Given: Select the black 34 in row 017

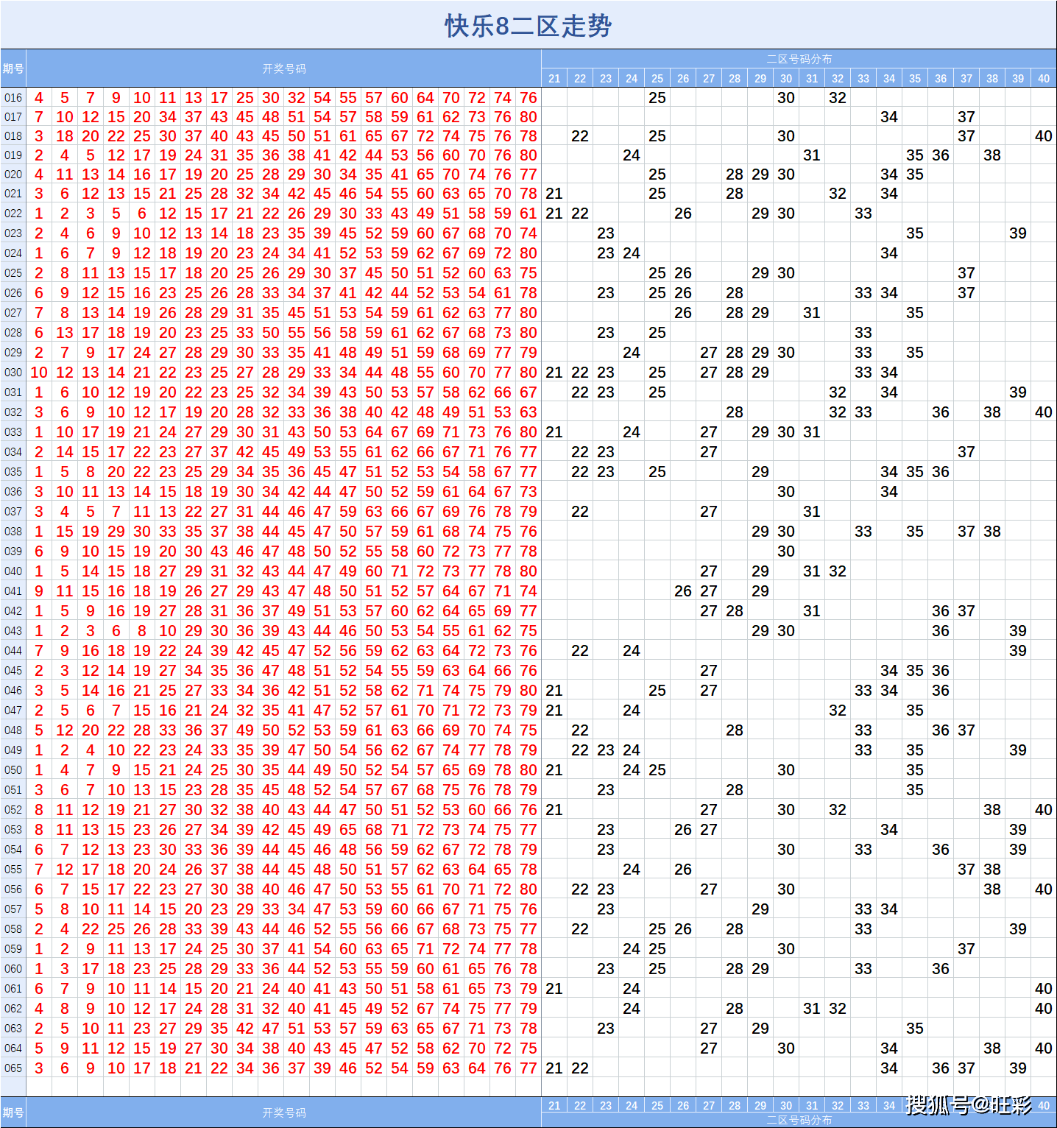Looking at the screenshot, I should [x=889, y=117].
